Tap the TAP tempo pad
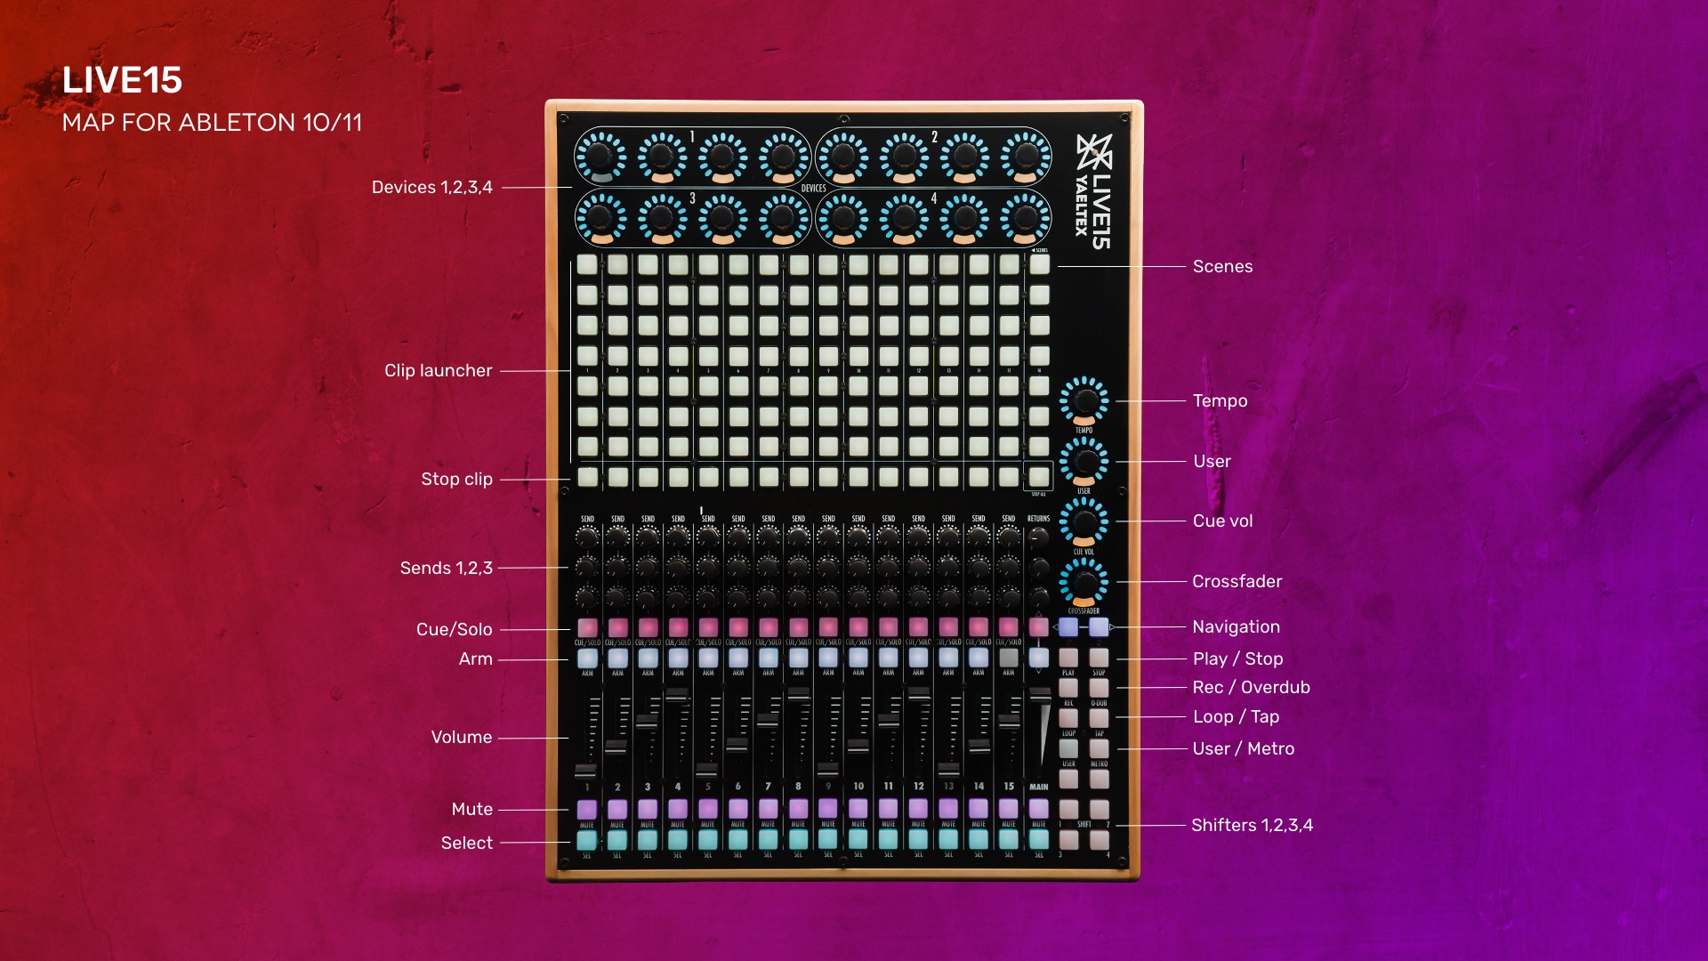 (x=1099, y=718)
